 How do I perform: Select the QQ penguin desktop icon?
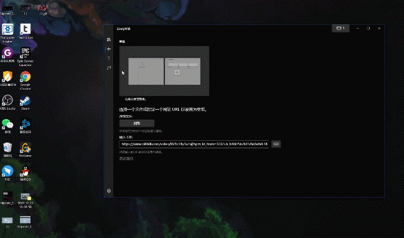pos(26,173)
